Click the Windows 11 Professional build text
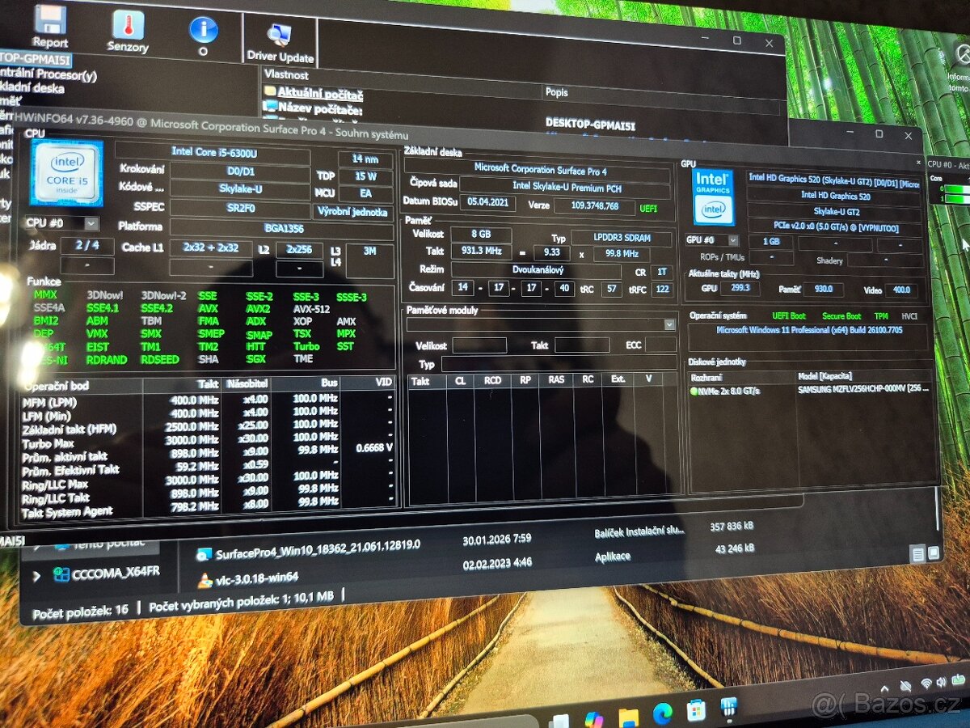Screen dimensions: 970x728 click(x=808, y=331)
